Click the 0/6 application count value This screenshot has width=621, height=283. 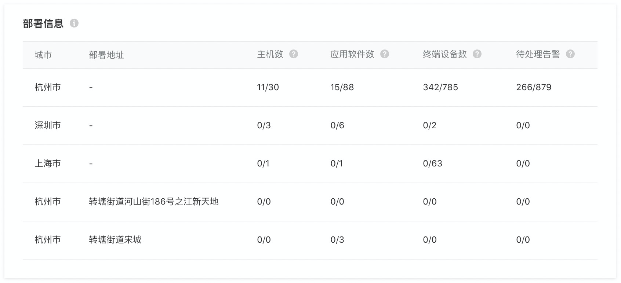(x=337, y=125)
